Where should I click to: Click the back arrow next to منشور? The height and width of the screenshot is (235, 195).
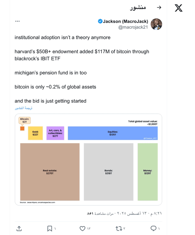tap(159, 8)
